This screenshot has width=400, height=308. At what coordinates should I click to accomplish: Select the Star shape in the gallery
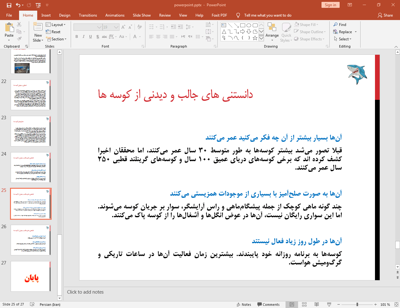(x=255, y=38)
